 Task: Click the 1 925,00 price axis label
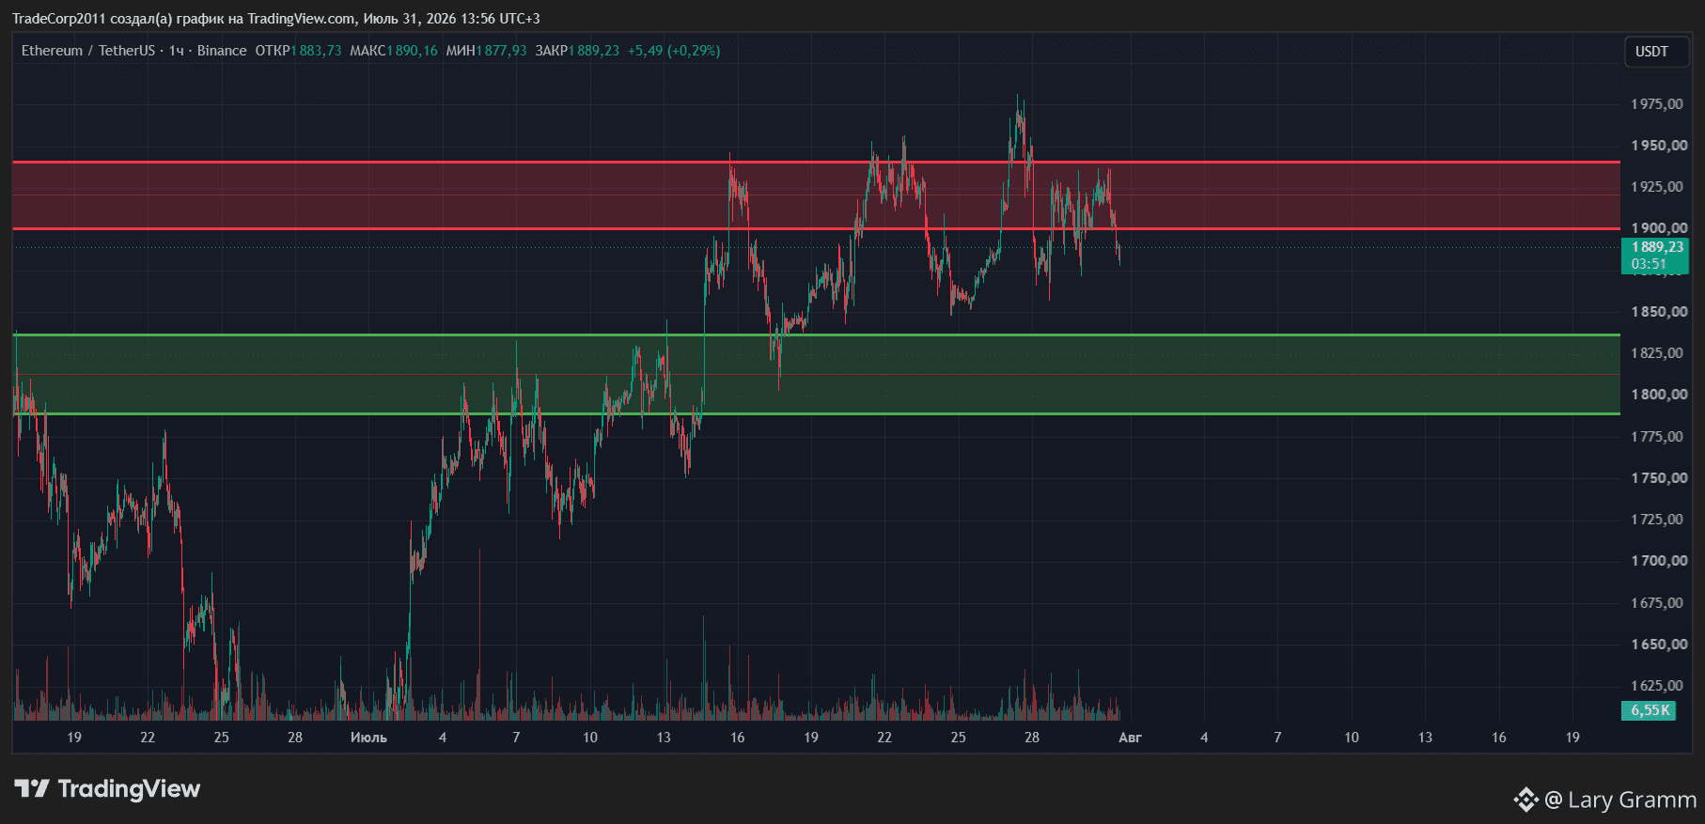(1657, 187)
